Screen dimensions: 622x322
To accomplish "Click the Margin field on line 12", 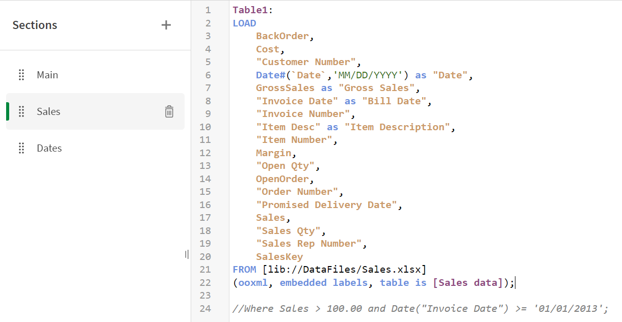I will (x=274, y=153).
